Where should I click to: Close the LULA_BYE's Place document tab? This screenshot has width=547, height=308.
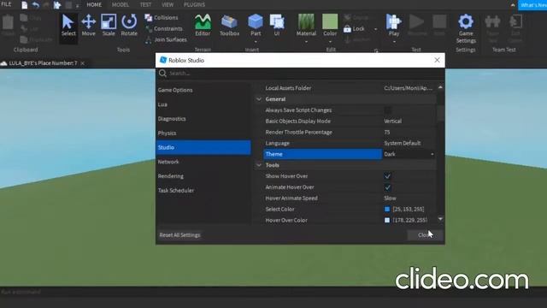coord(83,63)
